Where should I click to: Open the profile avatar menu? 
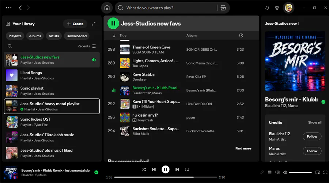(288, 8)
